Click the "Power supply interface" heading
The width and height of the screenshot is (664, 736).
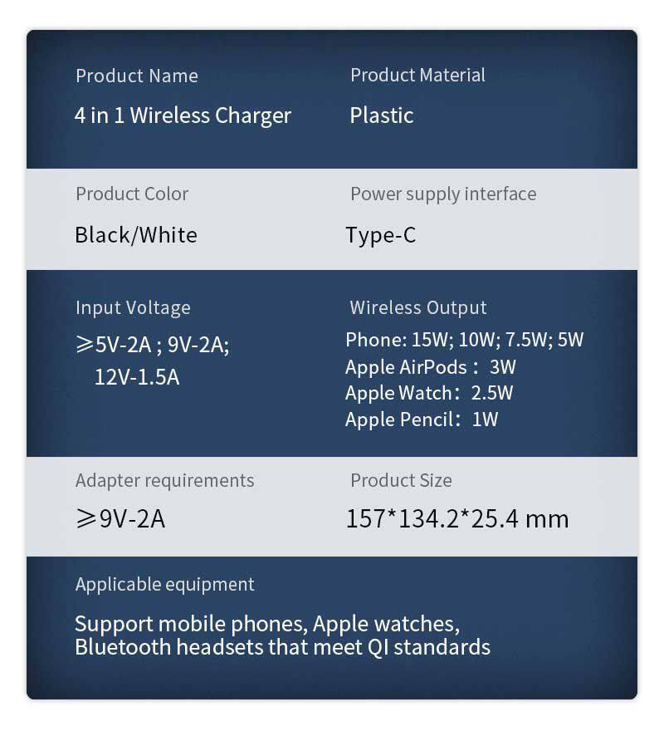tap(443, 194)
